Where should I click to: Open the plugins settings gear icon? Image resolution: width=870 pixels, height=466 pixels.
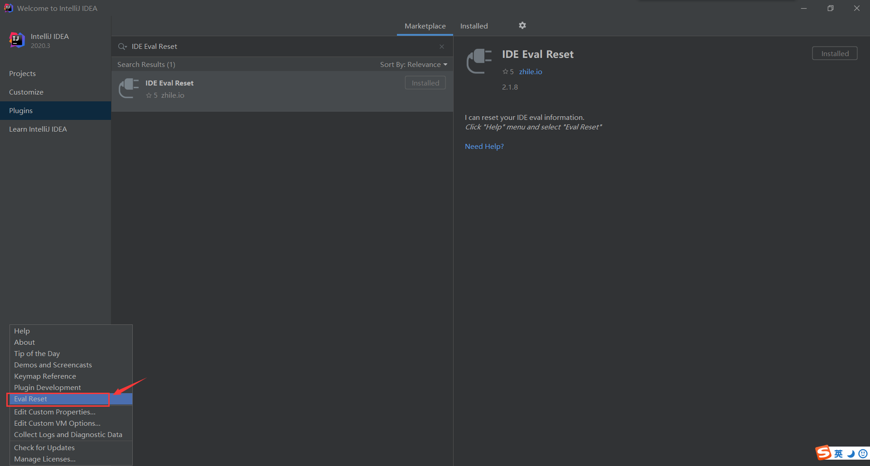pyautogui.click(x=522, y=25)
